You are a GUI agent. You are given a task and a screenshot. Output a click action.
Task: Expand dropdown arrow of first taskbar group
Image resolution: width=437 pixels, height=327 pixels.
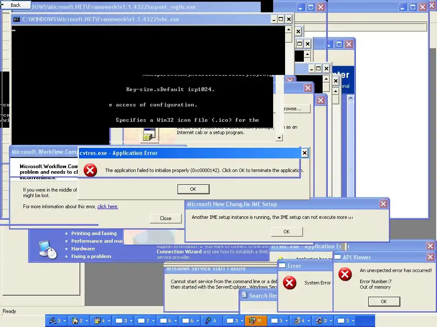[x=65, y=321]
